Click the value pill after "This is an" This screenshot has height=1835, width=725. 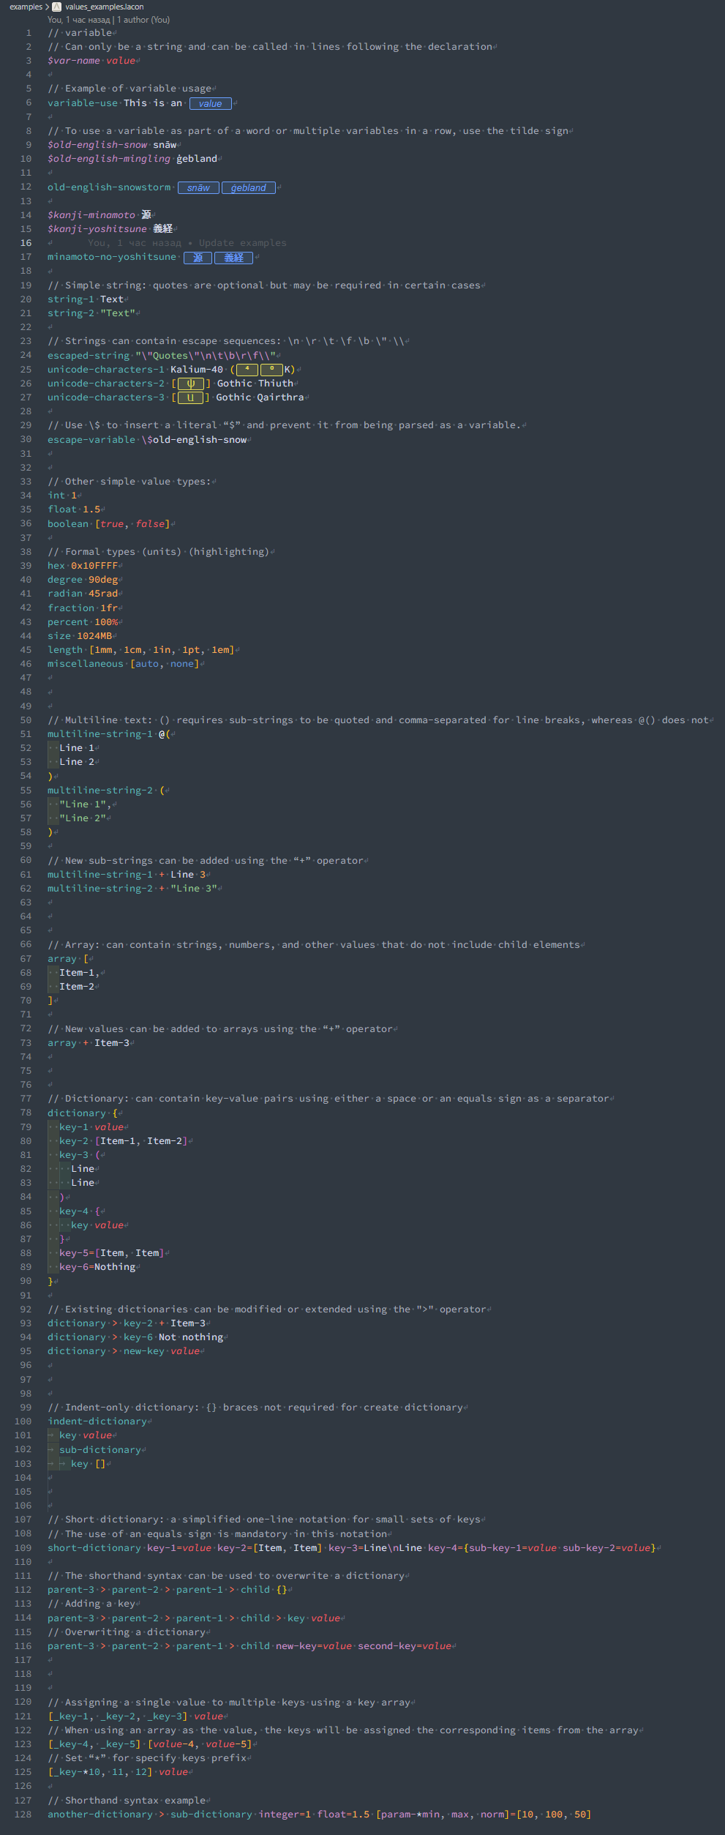coord(210,103)
